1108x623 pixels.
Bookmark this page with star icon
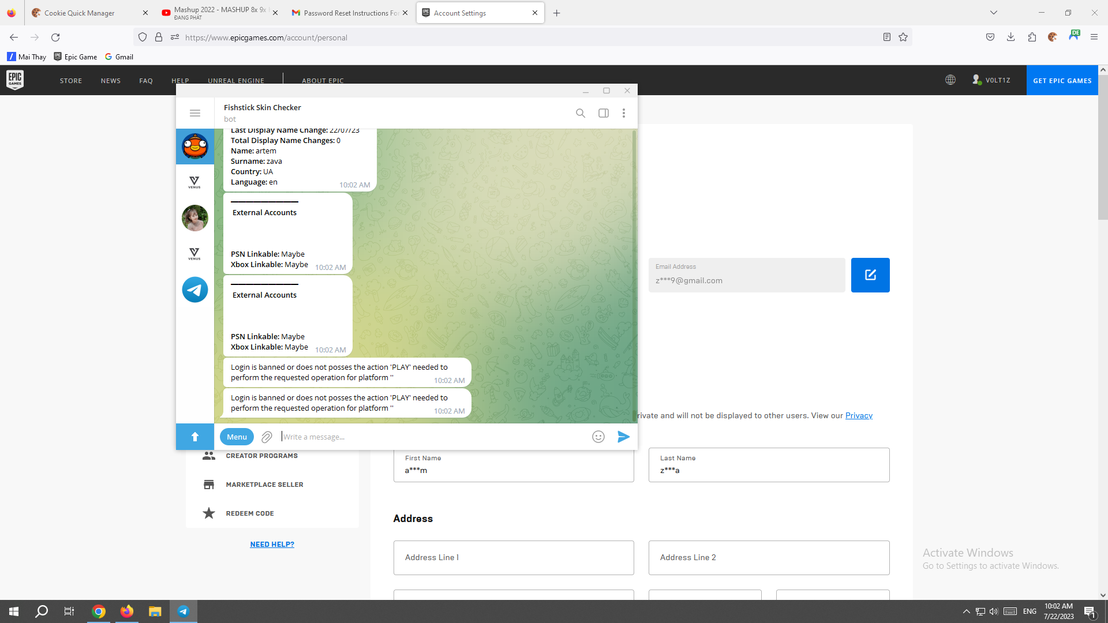903,37
